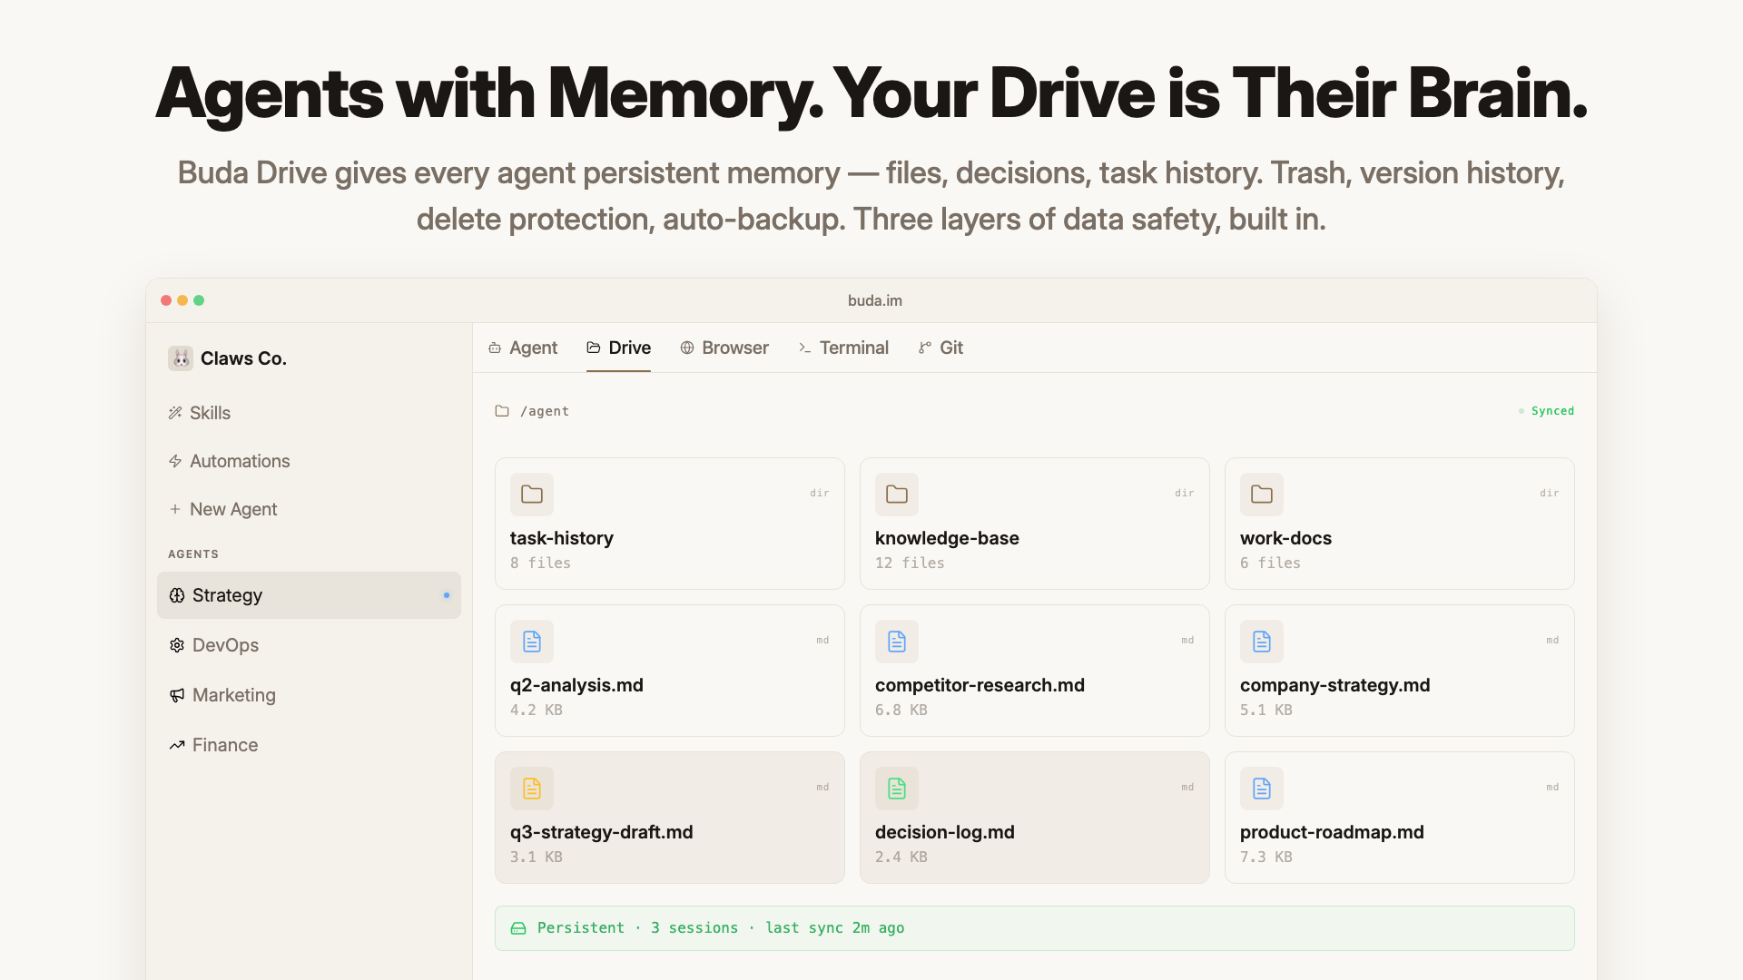Open the Git tab
This screenshot has width=1743, height=980.
point(940,348)
